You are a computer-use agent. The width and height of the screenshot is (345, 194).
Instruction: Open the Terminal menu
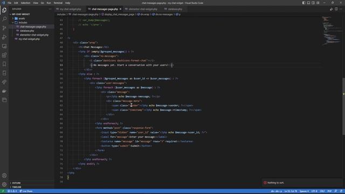58,3
